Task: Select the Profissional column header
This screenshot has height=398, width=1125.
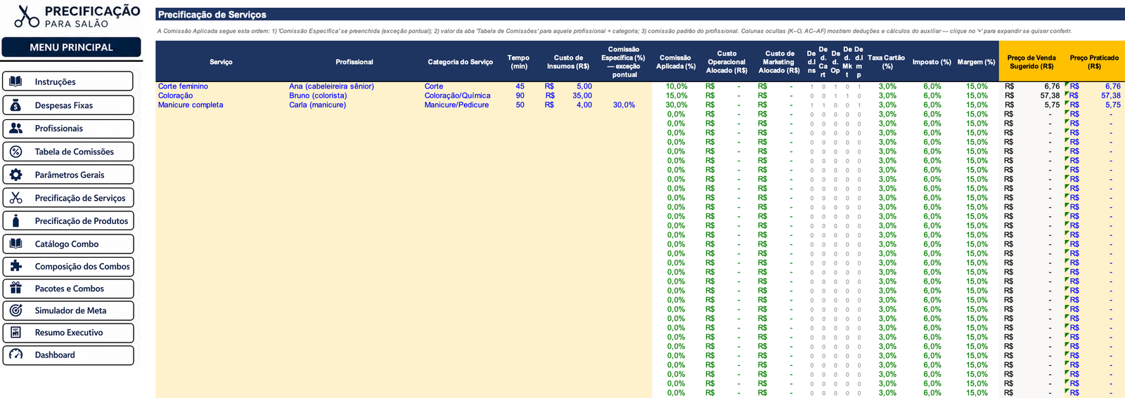Action: click(354, 62)
